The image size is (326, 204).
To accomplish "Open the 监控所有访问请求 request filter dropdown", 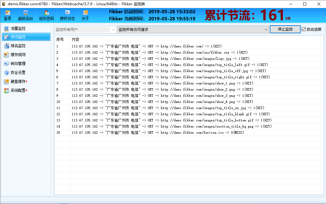I will click(x=193, y=30).
